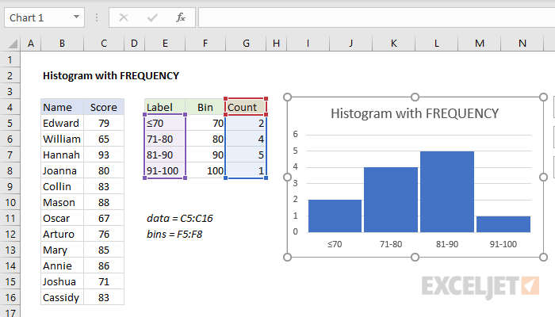555x317 pixels.
Task: Click the chart's bottom-right resize handle
Action: coord(543,258)
